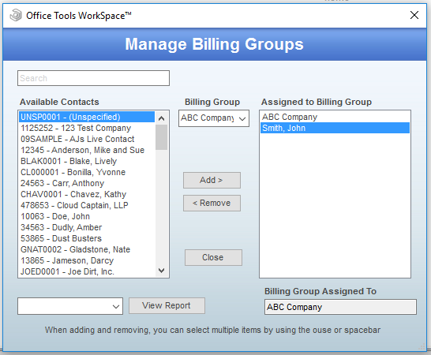
Task: Select 478653 - Cloud Captain, LLP
Action: tap(87, 205)
